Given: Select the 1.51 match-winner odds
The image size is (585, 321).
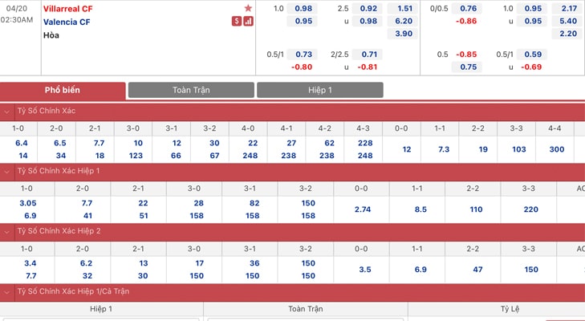Looking at the screenshot, I should point(403,9).
